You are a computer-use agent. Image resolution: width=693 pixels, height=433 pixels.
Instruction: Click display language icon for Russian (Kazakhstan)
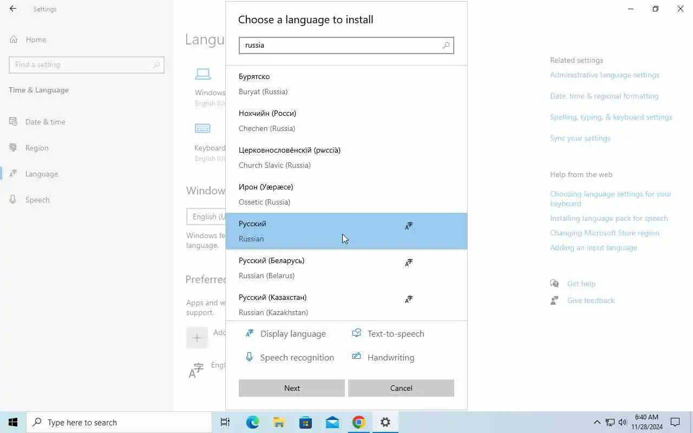point(409,299)
